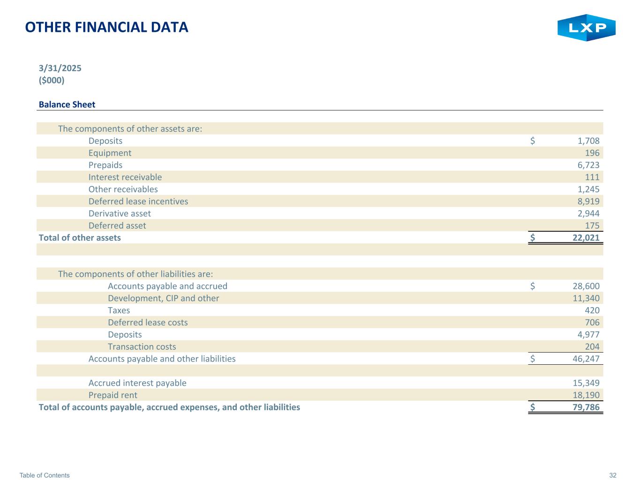
Task: Click the Deposits value 1,708
Action: click(588, 141)
